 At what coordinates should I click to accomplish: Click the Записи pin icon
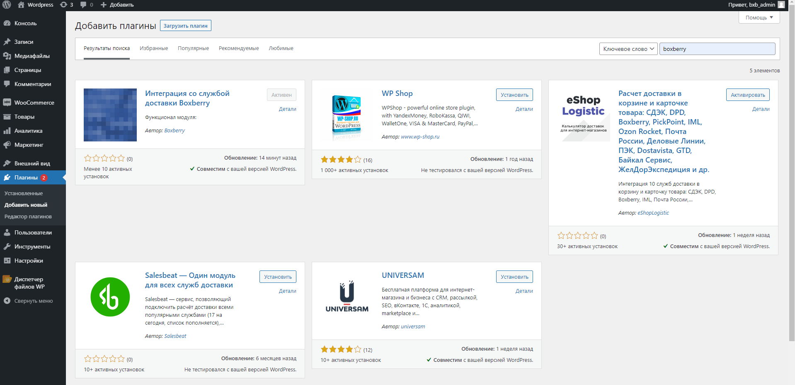point(7,42)
